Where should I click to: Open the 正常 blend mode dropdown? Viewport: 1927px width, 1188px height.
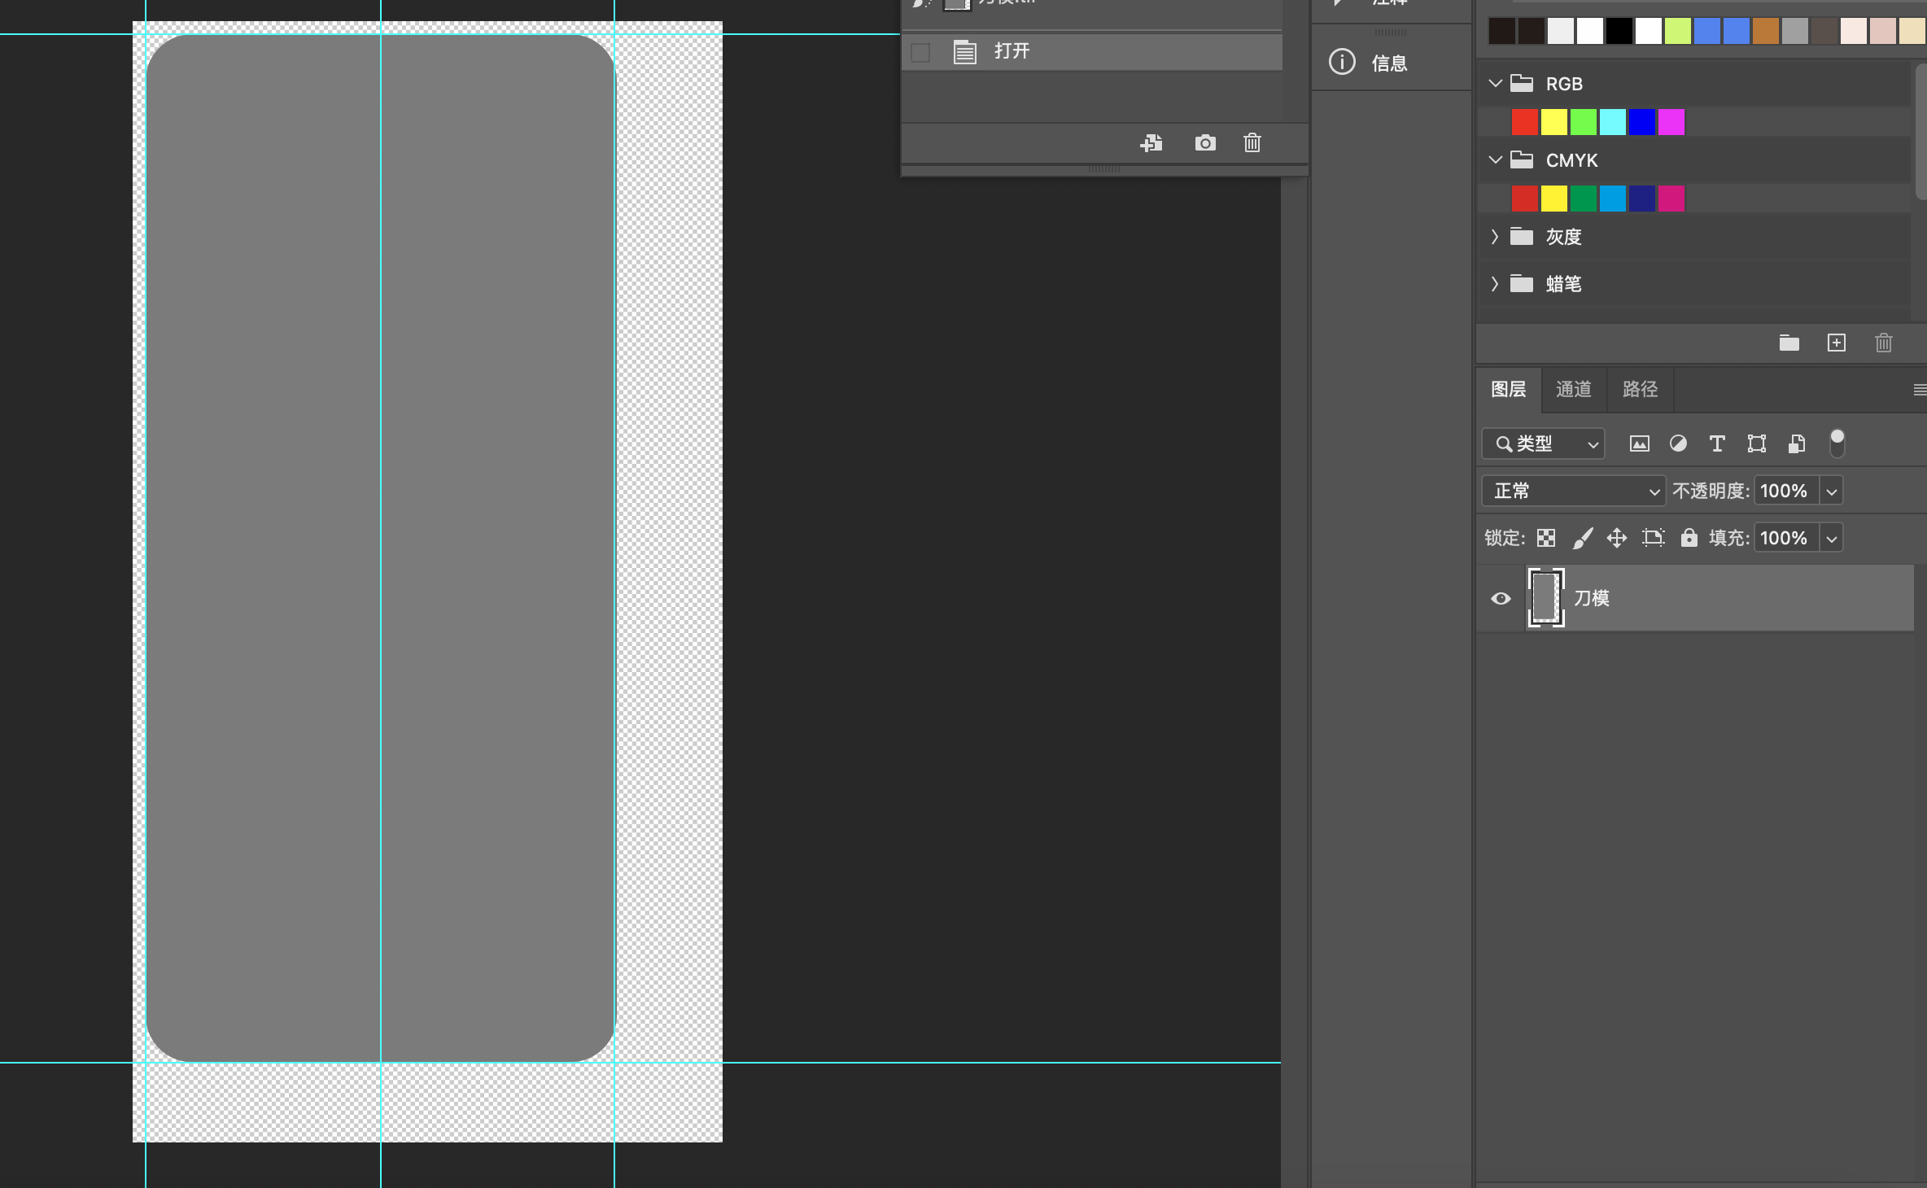coord(1573,491)
